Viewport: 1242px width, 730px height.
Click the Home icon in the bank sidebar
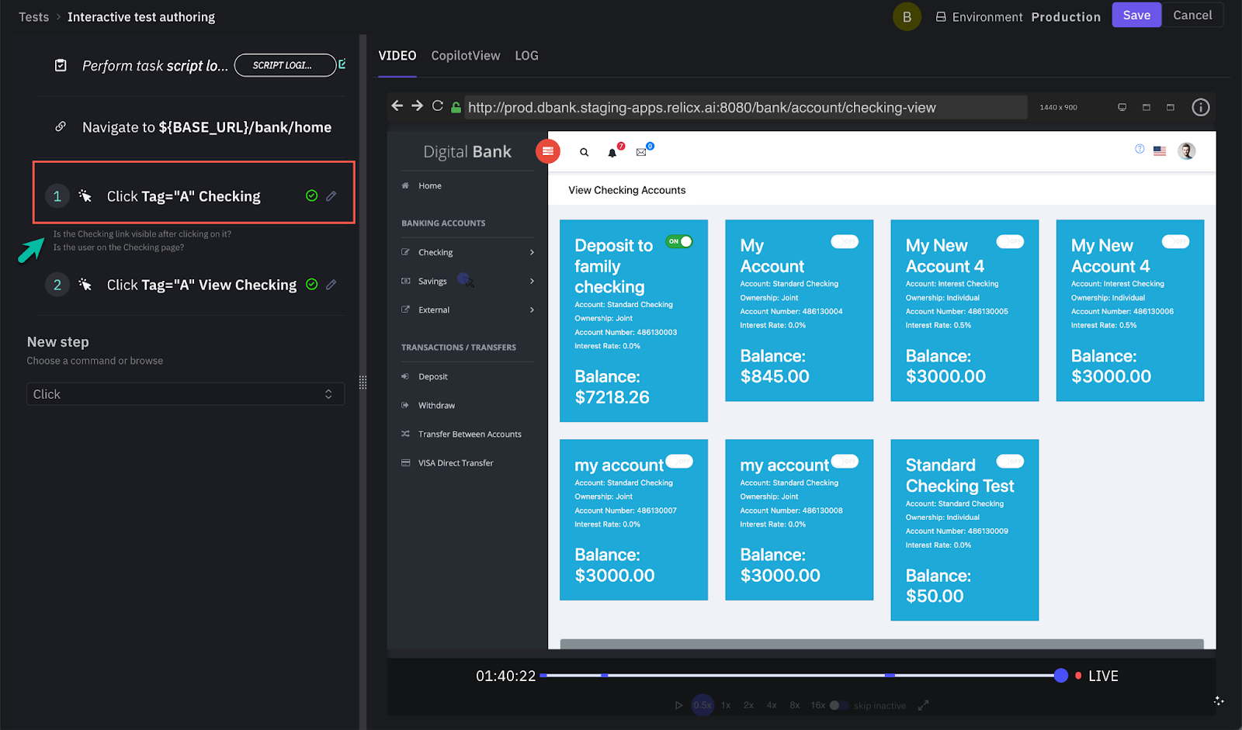(x=404, y=185)
